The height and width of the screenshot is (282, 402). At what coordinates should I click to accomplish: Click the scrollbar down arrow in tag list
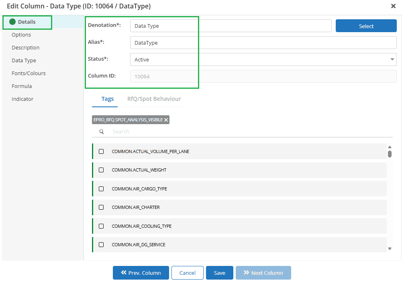[x=390, y=248]
